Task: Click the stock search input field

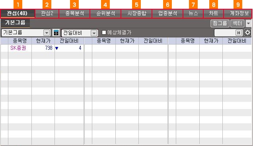Action: (225, 33)
